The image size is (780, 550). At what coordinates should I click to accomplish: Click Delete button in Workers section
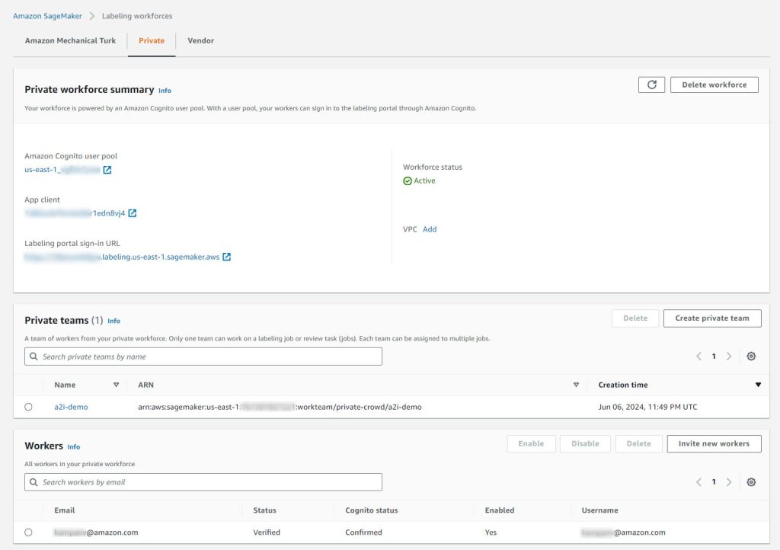tap(639, 443)
